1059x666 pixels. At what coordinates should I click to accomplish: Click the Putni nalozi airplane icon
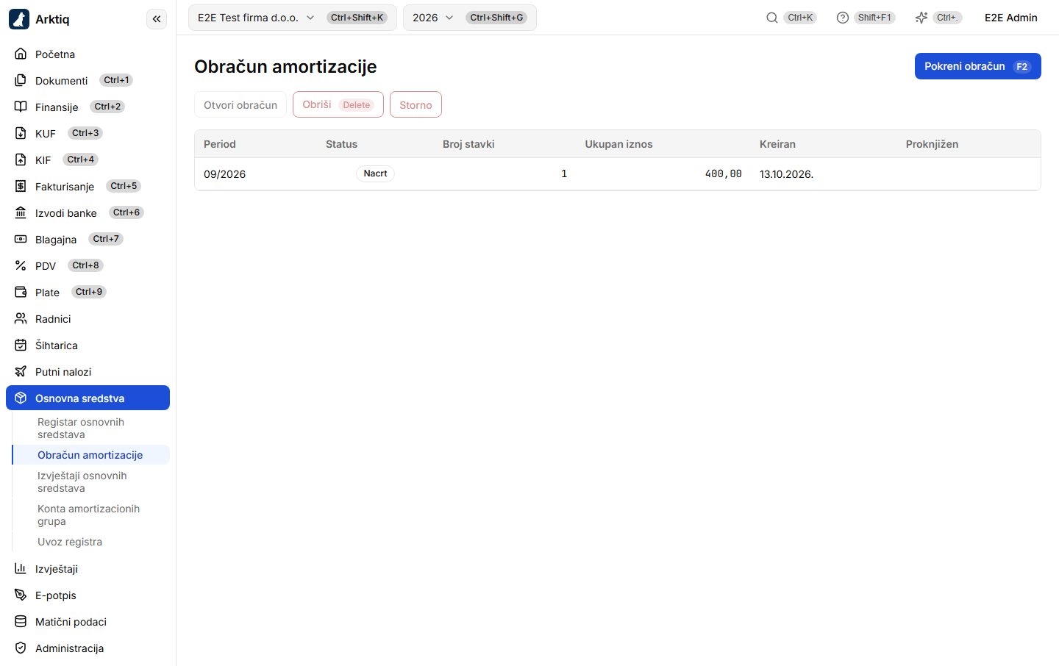(21, 371)
